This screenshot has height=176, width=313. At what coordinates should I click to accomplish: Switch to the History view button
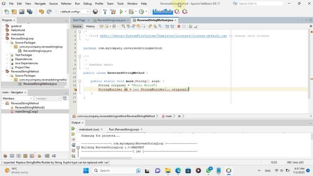(x=90, y=26)
